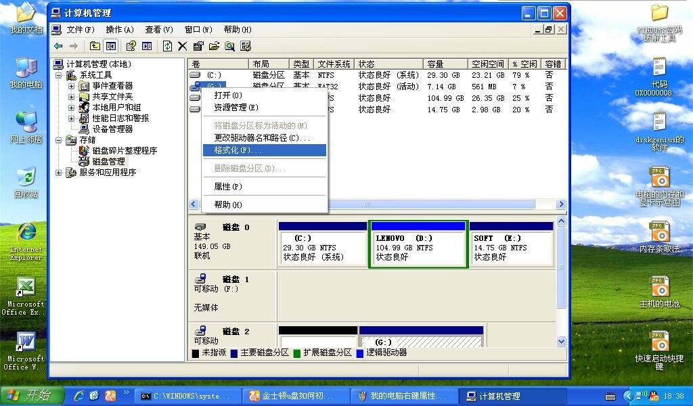This screenshot has width=693, height=406.
Task: Click the up one level toolbar icon
Action: (x=95, y=46)
